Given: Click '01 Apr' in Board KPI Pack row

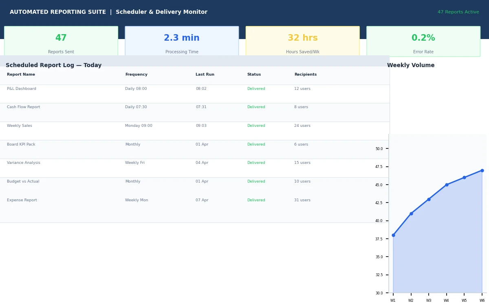Looking at the screenshot, I should click(x=202, y=145).
